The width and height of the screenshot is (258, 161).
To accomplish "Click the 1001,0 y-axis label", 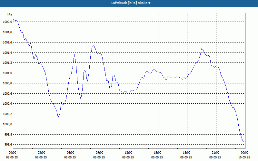I will [x=7, y=73].
